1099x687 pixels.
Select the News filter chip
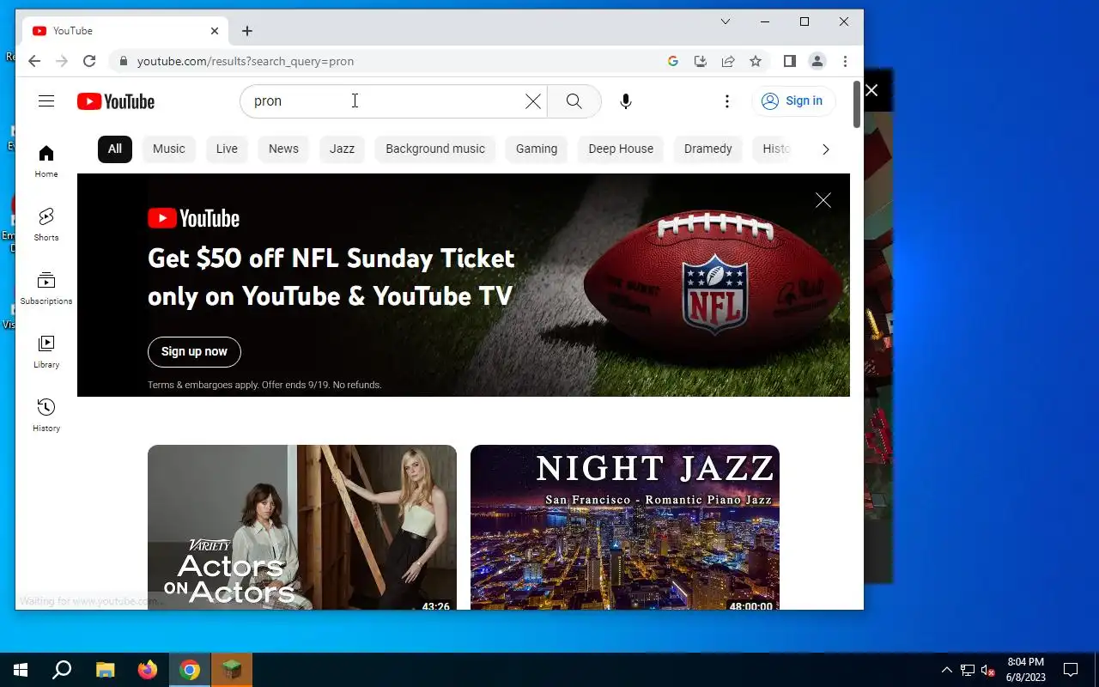click(283, 149)
